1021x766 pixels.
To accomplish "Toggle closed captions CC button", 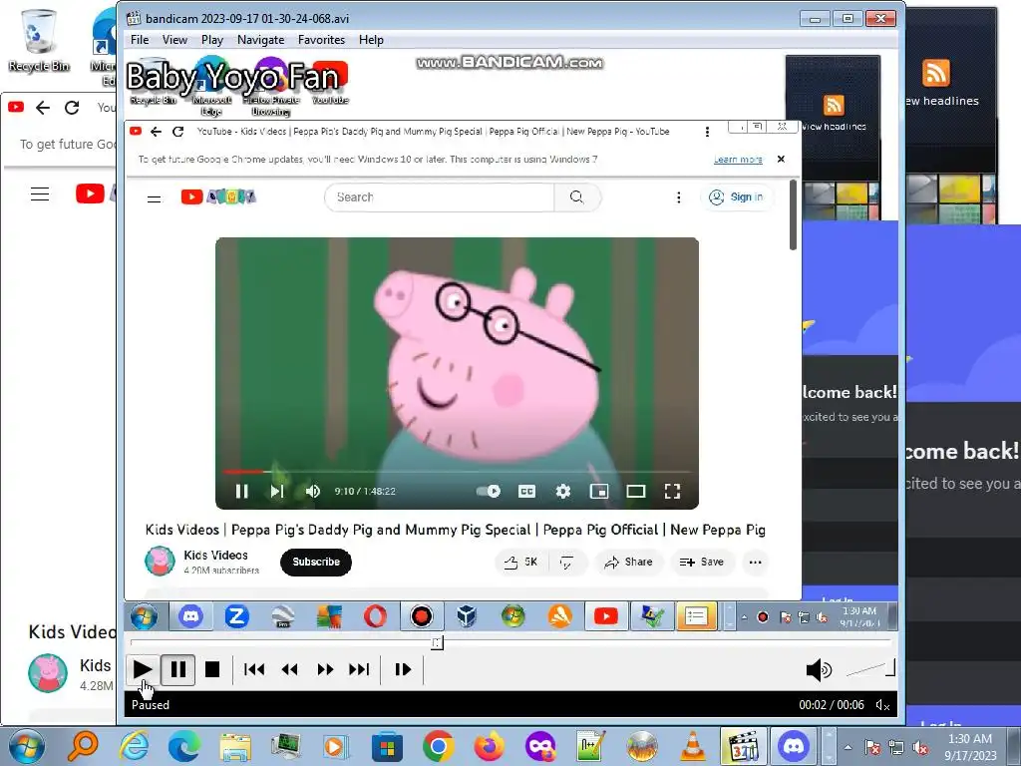I will coord(526,491).
